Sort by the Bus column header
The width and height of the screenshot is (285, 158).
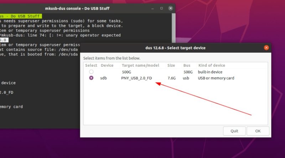187,65
